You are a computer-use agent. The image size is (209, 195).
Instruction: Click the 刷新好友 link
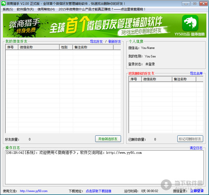click(x=115, y=41)
